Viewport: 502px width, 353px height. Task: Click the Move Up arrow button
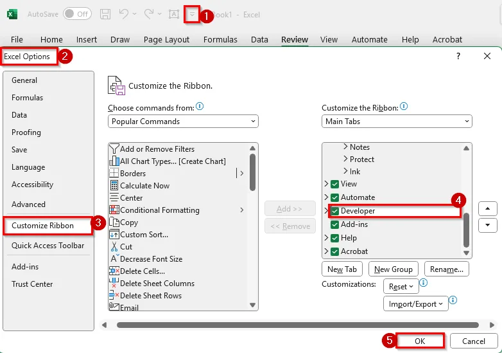click(487, 209)
